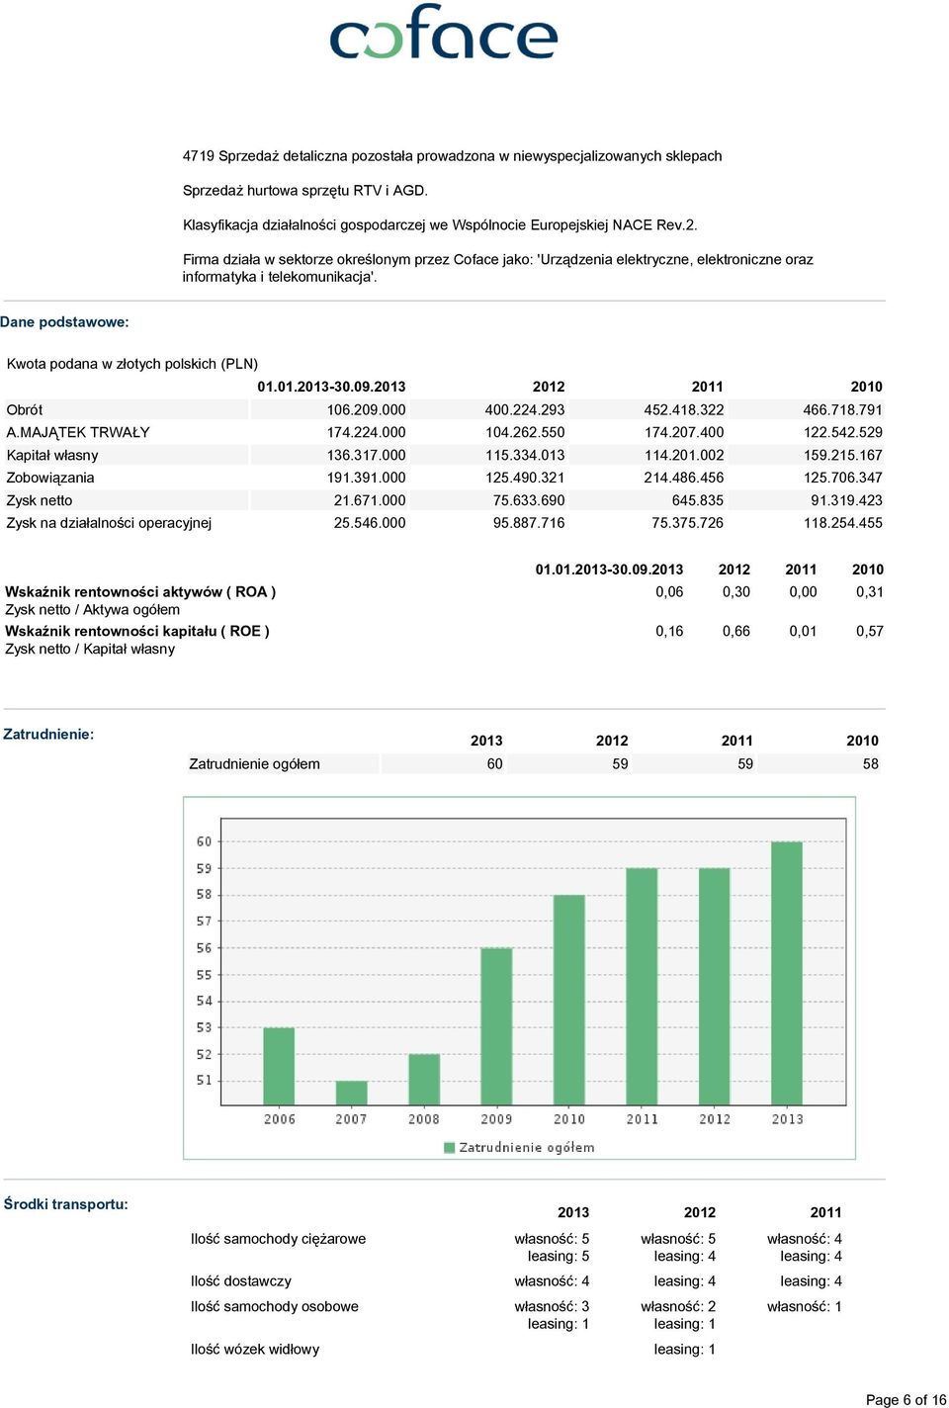Select the equity value 159.215.167
Screen dimensions: 949x1408
click(843, 455)
